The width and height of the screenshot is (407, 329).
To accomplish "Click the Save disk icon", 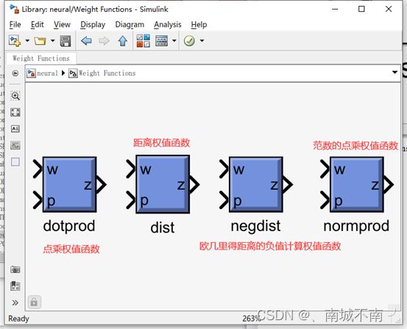I will click(66, 40).
